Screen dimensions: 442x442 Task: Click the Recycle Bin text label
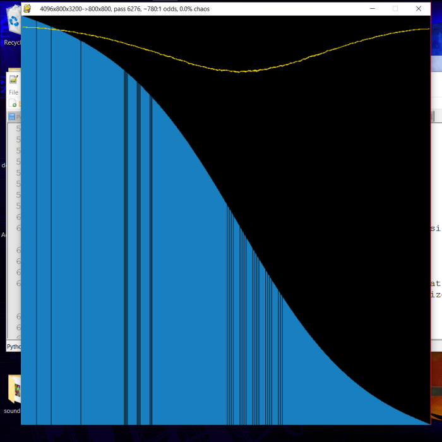click(13, 43)
